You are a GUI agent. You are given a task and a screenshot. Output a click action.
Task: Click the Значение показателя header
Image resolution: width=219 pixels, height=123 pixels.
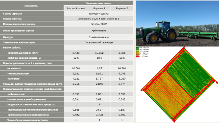99,3
